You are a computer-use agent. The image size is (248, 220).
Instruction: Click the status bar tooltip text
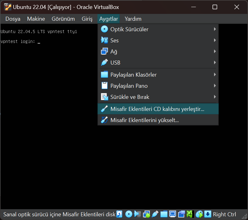(60, 214)
